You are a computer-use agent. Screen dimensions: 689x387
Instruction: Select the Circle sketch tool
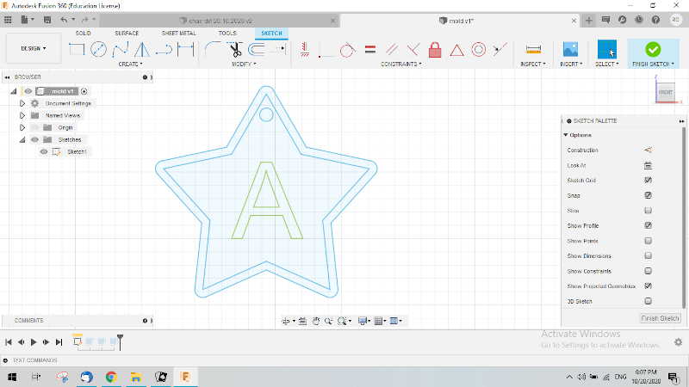point(98,50)
